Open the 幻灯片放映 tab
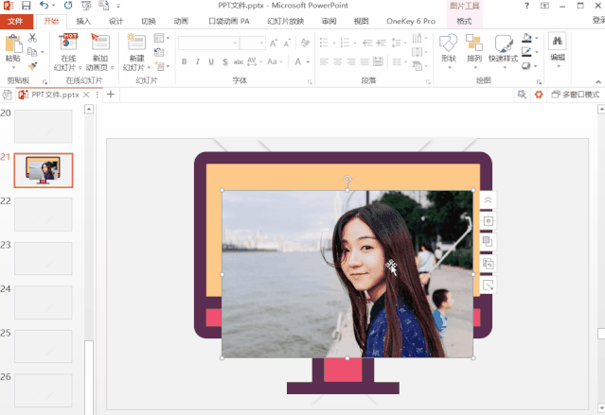The image size is (605, 415). [286, 20]
